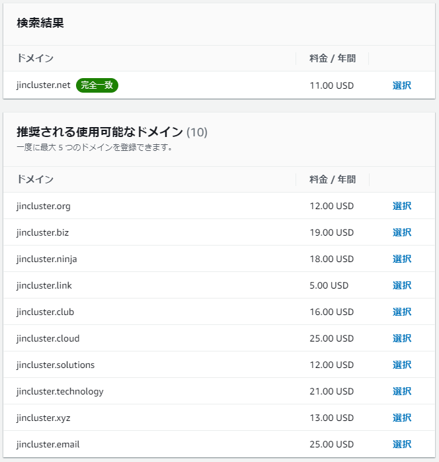Select the jincluster.email domain
Viewport: 439px width, 462px height.
pyautogui.click(x=401, y=444)
